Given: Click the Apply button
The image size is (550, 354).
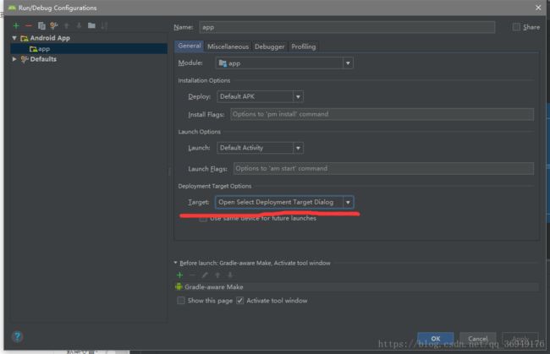Looking at the screenshot, I should (x=520, y=339).
